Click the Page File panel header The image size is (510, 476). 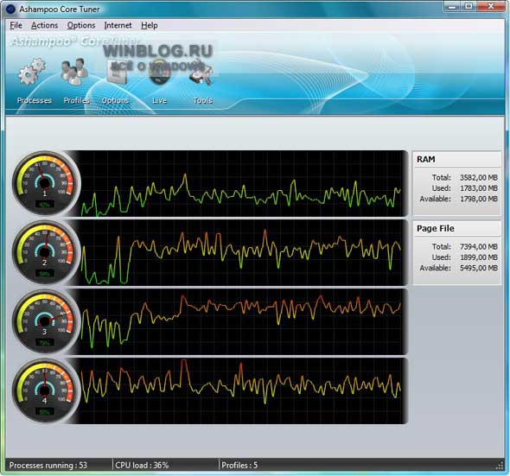[x=457, y=229]
